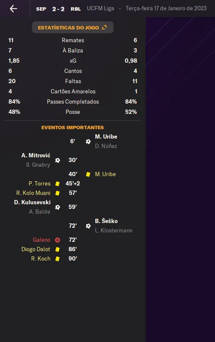Image resolution: width=215 pixels, height=342 pixels.
Task: Click red injury icon beside Galeno
Action: point(57,240)
